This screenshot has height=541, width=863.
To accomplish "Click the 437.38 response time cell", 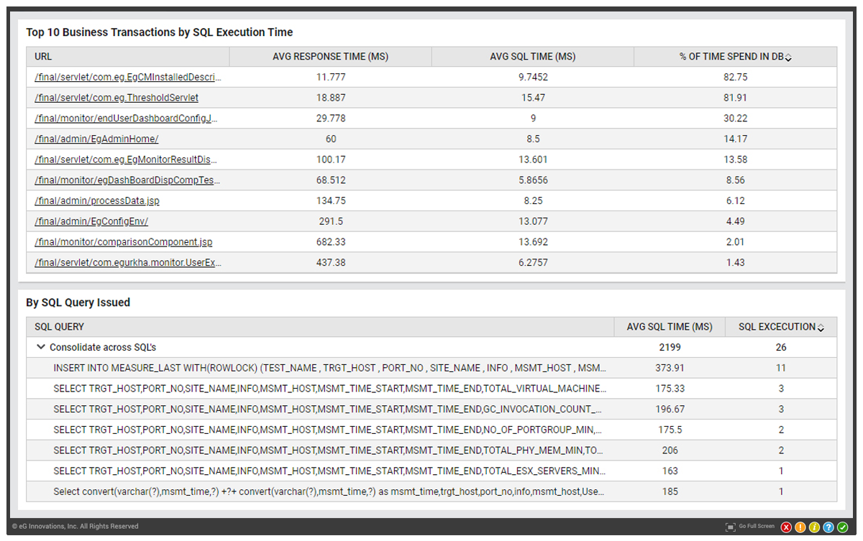I will pyautogui.click(x=331, y=263).
